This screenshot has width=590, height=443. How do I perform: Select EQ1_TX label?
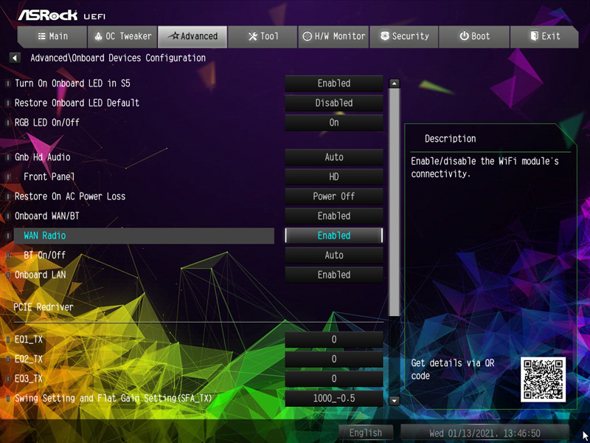click(29, 340)
